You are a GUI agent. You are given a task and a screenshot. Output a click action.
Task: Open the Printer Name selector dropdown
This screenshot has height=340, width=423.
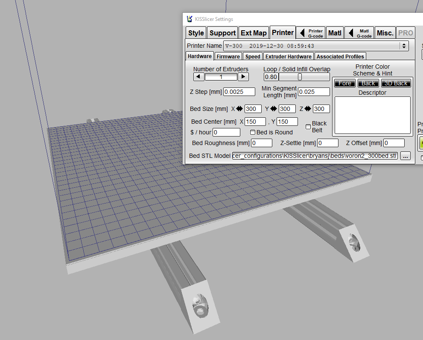[404, 46]
